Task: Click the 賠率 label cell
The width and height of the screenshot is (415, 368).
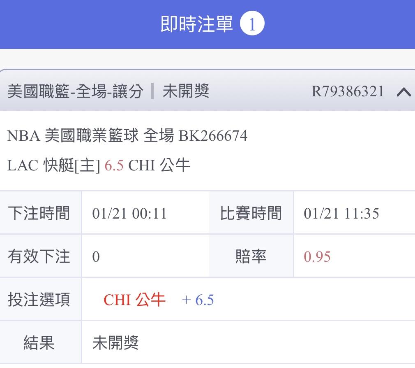Action: point(251,256)
